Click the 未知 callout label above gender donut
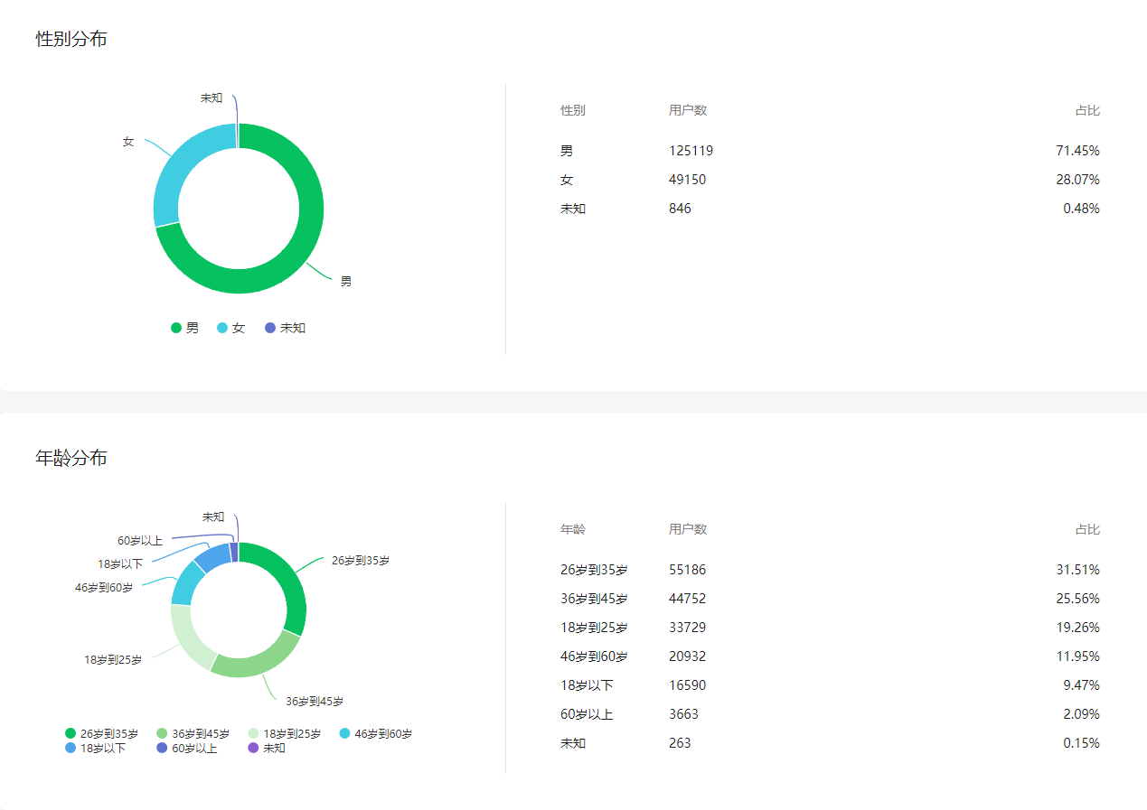Viewport: 1147px width, 810px height. pyautogui.click(x=212, y=98)
